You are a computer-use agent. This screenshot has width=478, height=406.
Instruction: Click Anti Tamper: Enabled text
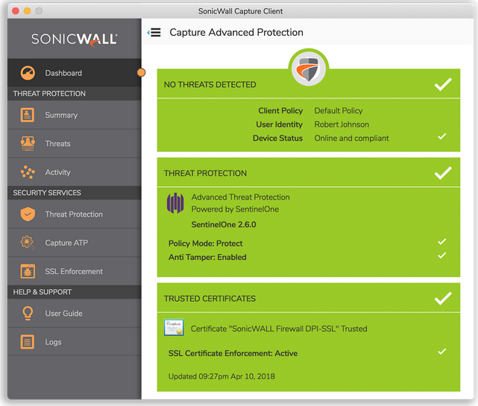pos(207,257)
